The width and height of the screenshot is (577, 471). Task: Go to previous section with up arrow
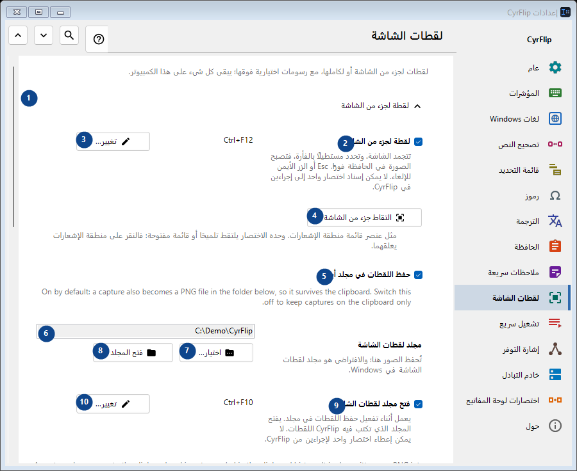18,35
